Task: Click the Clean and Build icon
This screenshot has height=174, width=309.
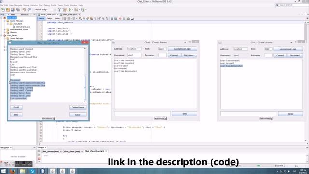Action: [x=65, y=10]
